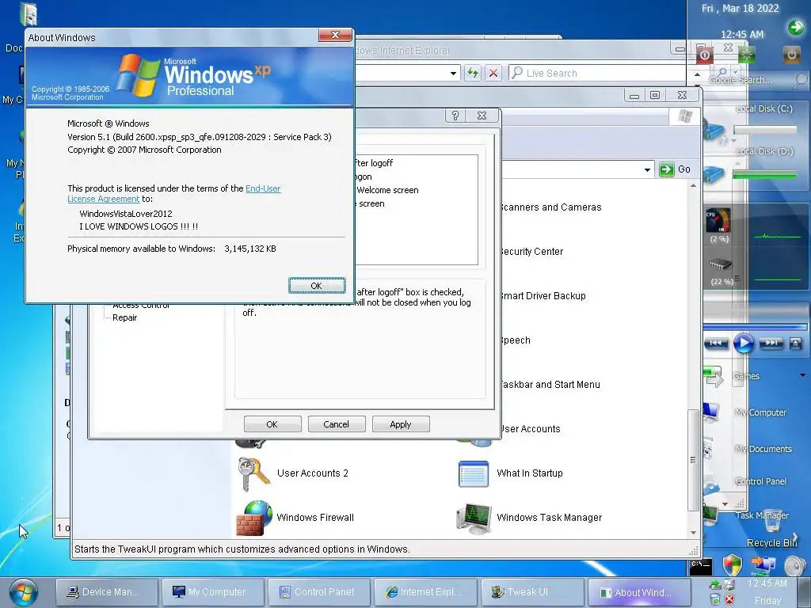Image resolution: width=811 pixels, height=608 pixels.
Task: Switch to Device Manager taskbar button
Action: (x=107, y=592)
